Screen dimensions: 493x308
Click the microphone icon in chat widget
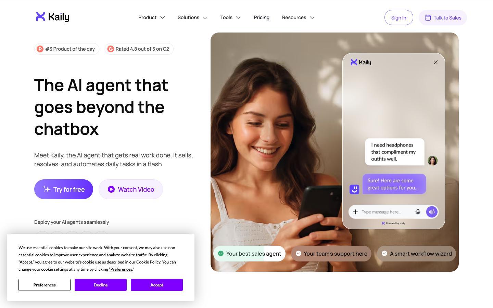point(418,212)
